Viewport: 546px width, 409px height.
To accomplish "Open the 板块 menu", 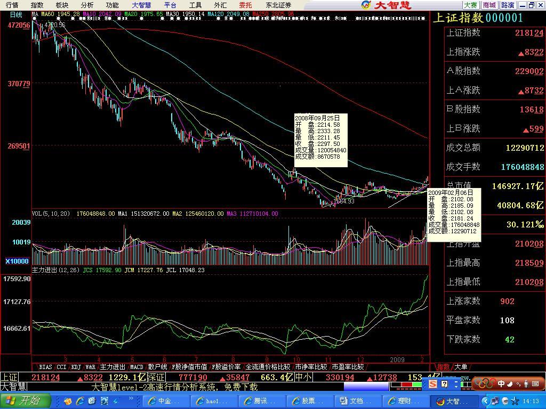I will coord(62,5).
